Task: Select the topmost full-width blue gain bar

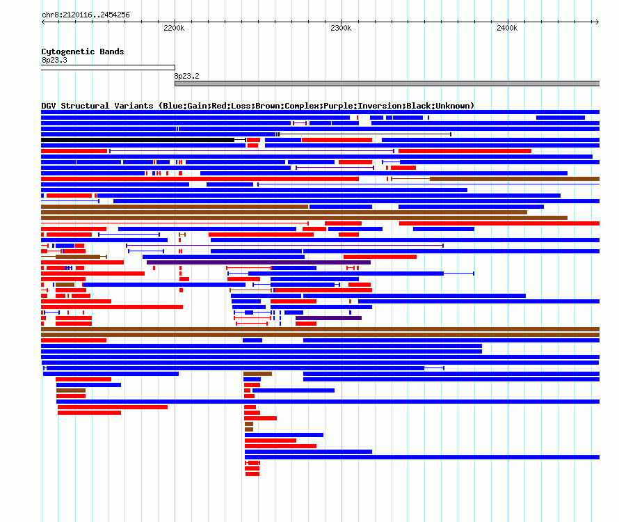Action: pyautogui.click(x=320, y=112)
